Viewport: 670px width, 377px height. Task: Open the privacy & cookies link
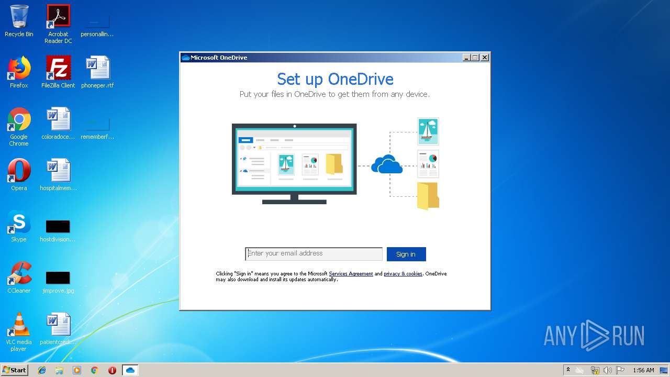tap(403, 274)
